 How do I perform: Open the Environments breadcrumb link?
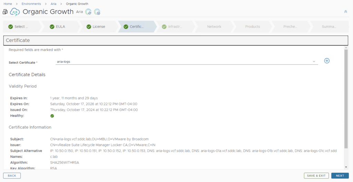[31, 4]
